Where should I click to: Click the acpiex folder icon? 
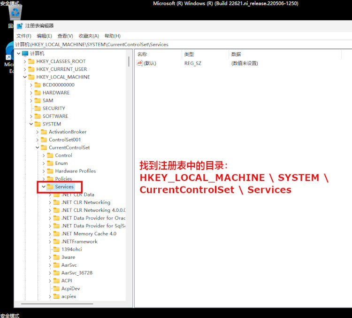click(56, 296)
